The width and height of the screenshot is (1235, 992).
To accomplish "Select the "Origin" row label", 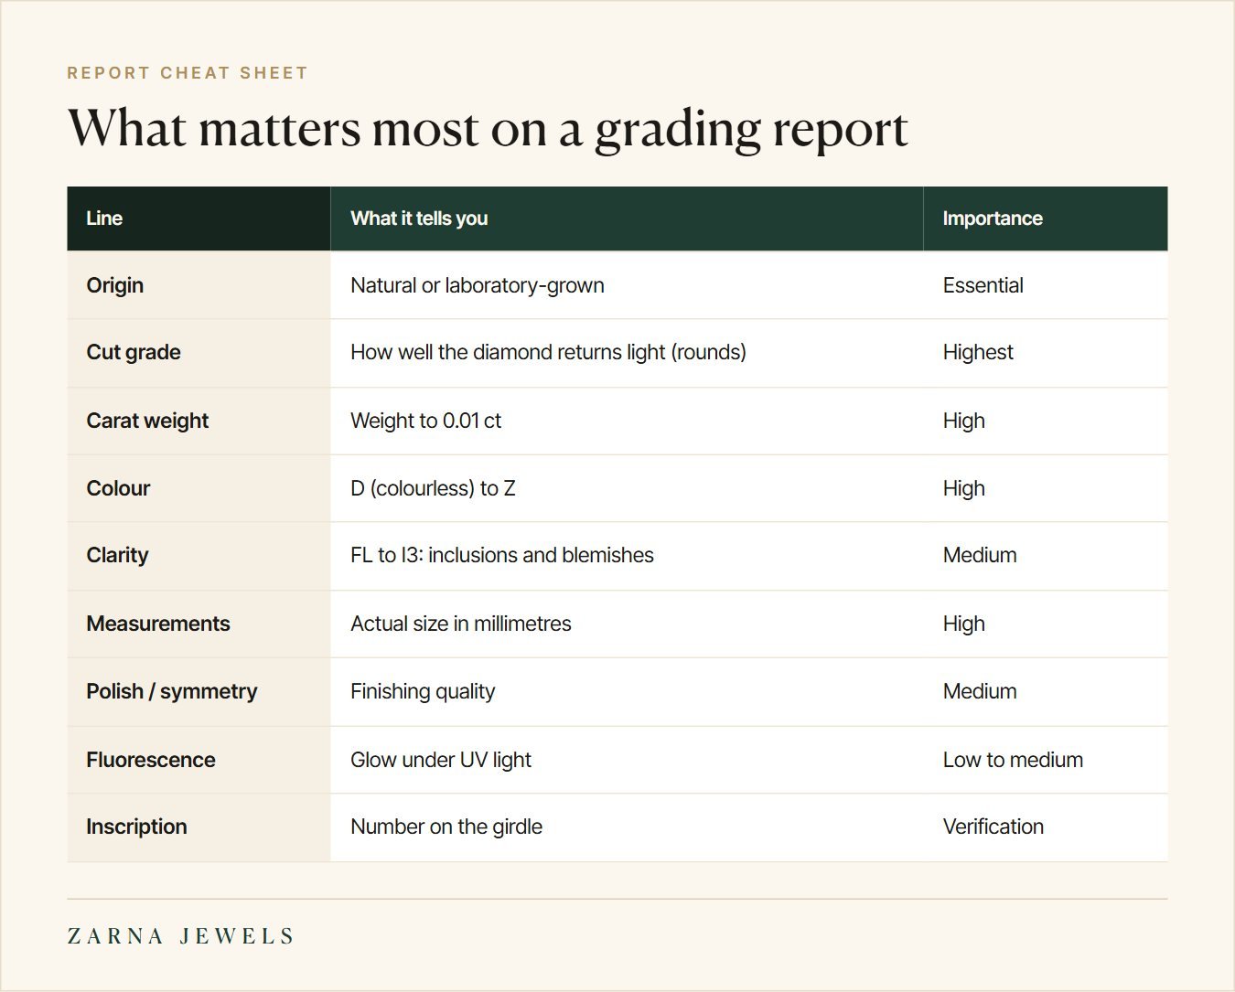I will pos(115,285).
